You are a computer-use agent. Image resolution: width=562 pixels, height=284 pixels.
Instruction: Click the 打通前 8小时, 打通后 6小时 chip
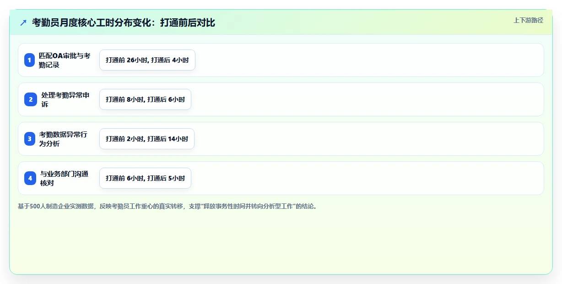145,99
